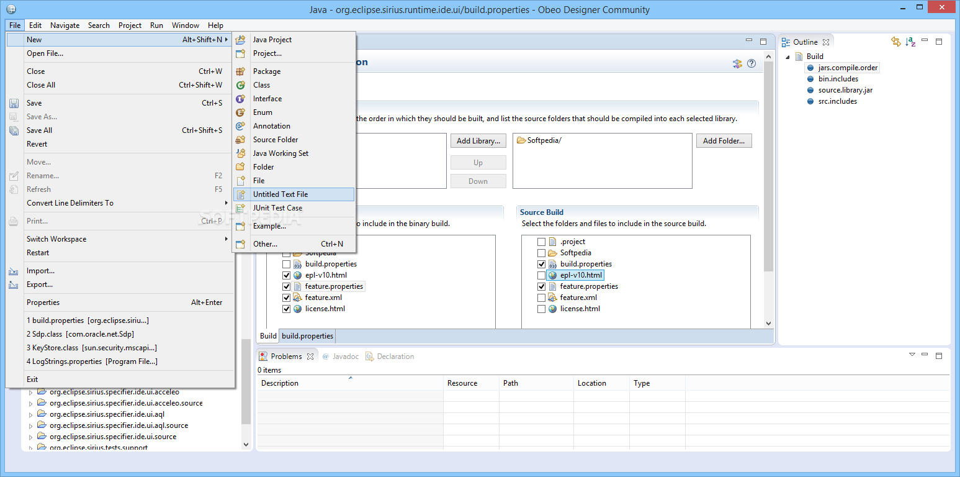Check .project in the Source Build list
Image resolution: width=960 pixels, height=477 pixels.
(541, 242)
